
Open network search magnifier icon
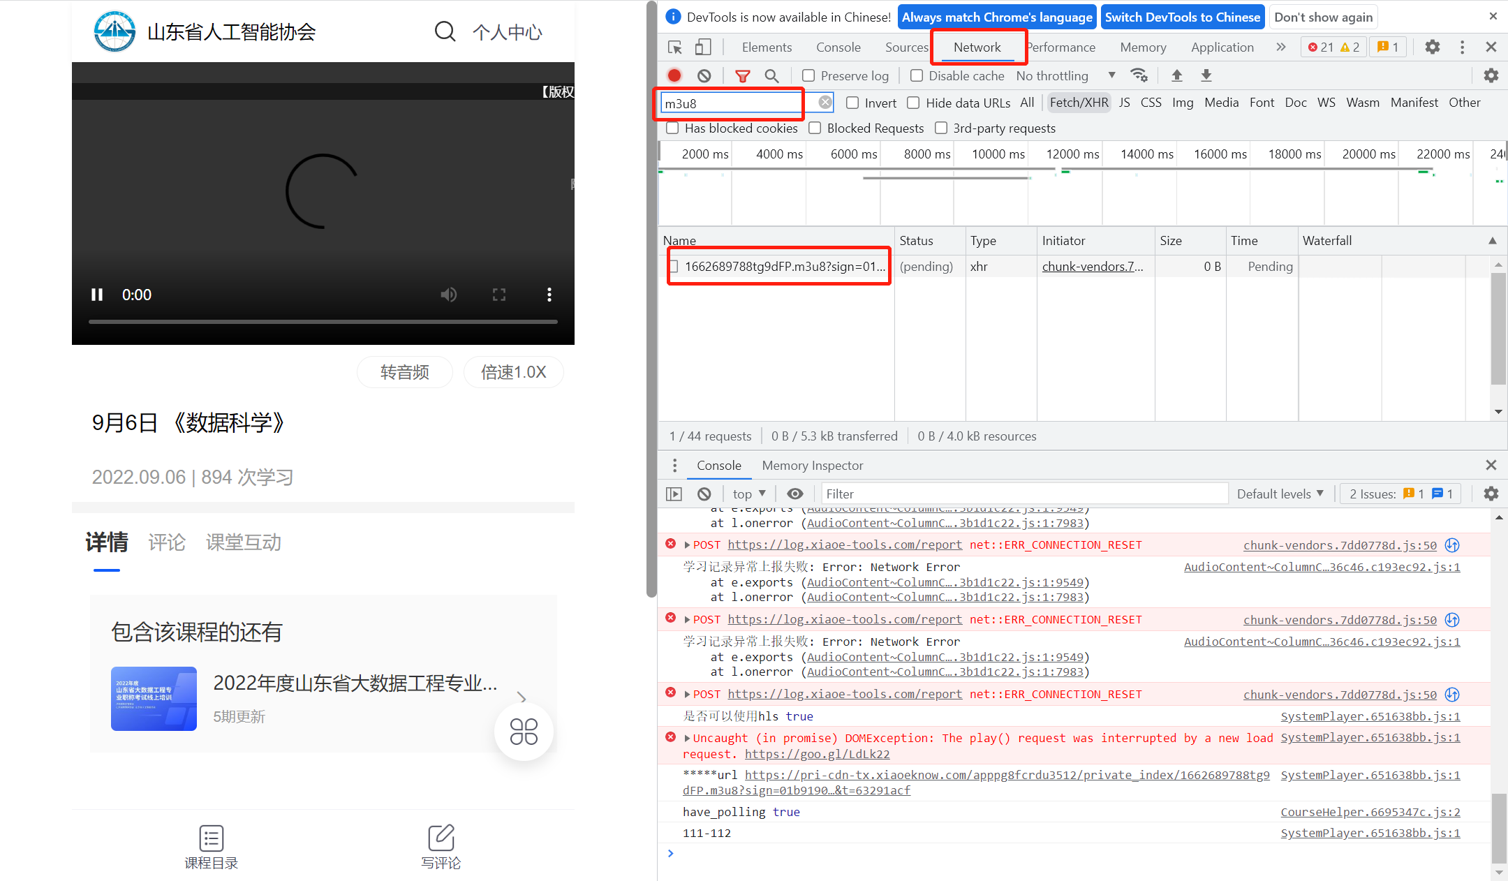pyautogui.click(x=771, y=75)
